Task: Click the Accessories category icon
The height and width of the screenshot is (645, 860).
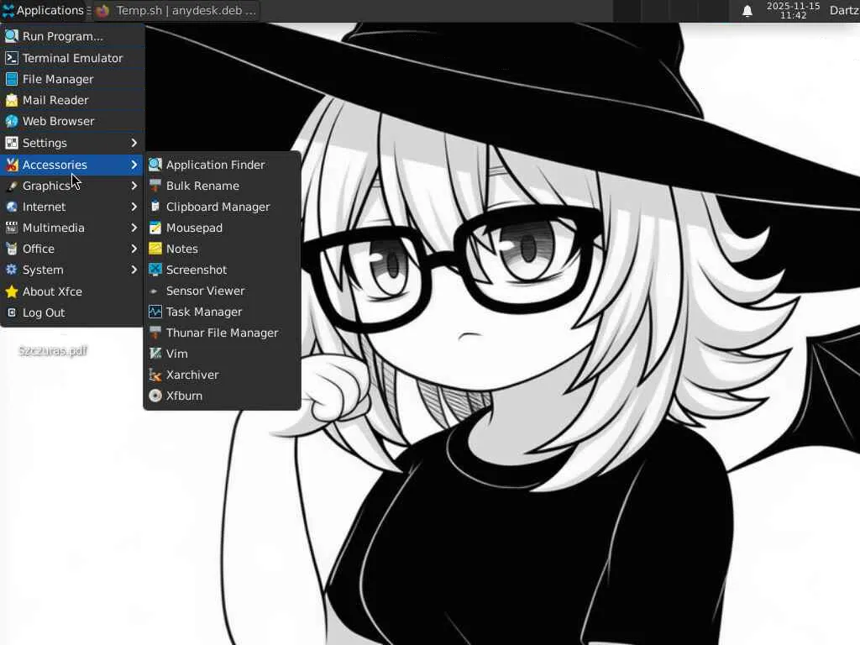Action: pos(12,165)
